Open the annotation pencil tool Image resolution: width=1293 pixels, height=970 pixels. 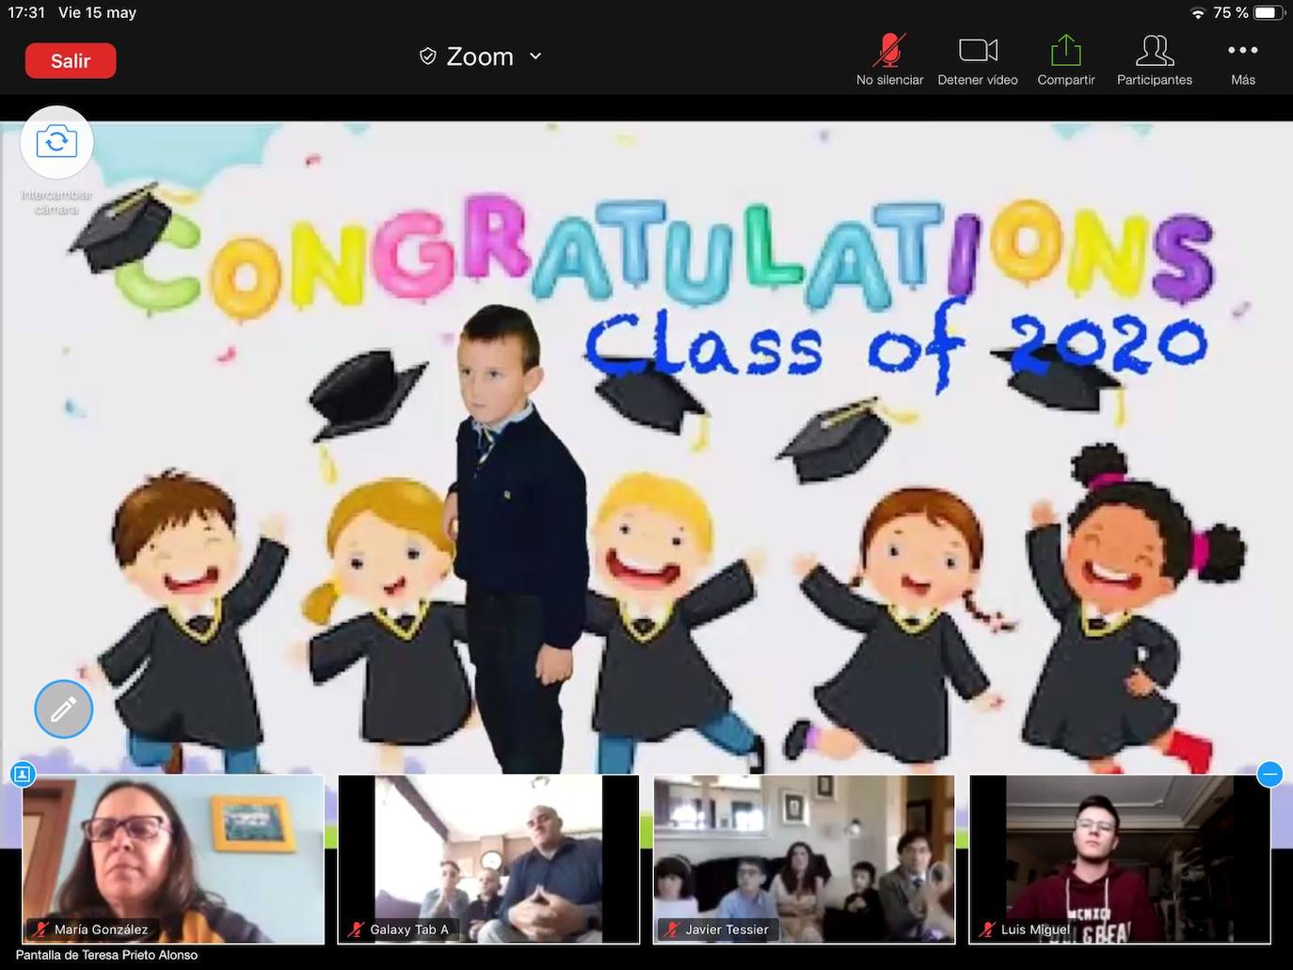(x=63, y=708)
